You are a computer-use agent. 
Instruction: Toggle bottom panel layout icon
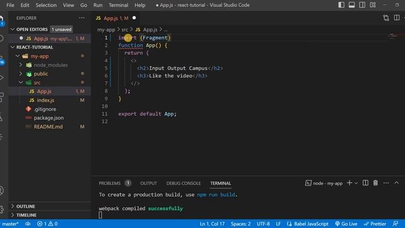click(352, 5)
